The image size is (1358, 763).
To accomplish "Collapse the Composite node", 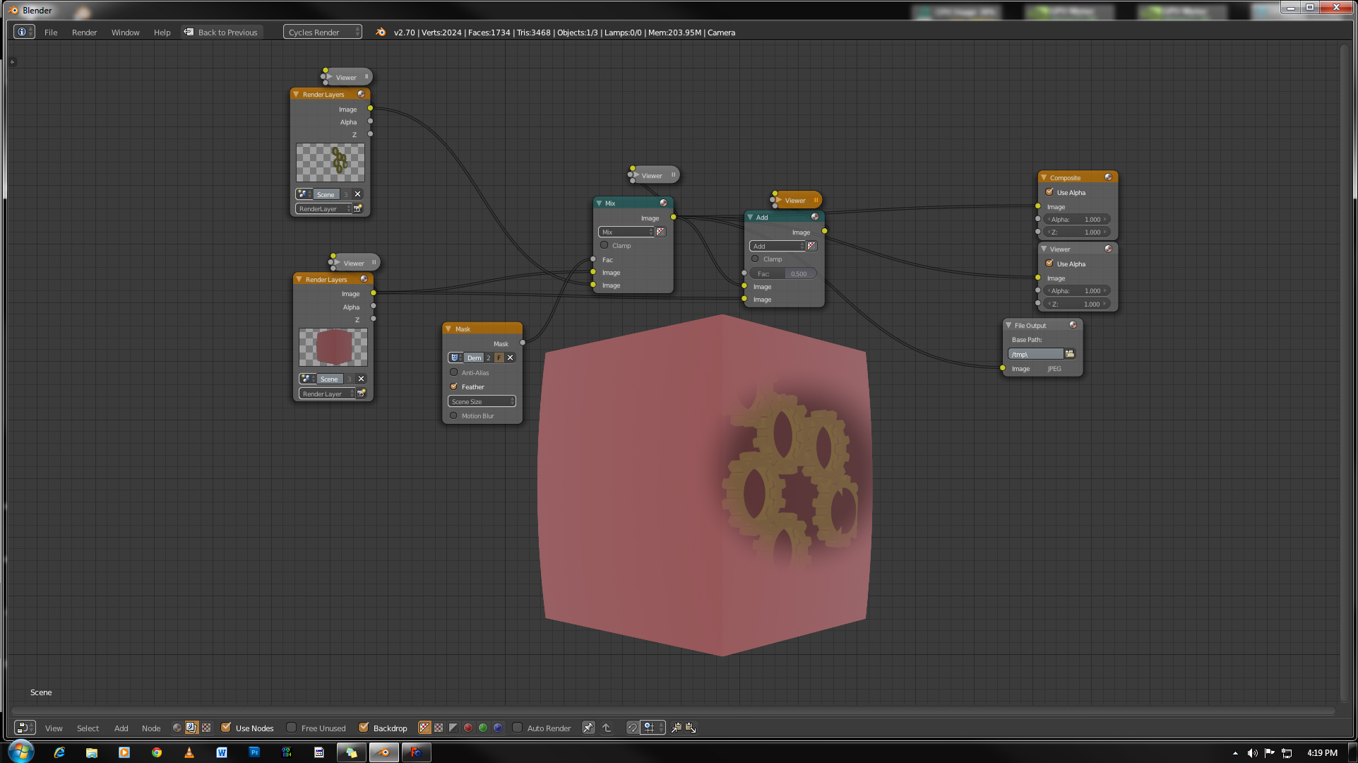I will [1044, 177].
